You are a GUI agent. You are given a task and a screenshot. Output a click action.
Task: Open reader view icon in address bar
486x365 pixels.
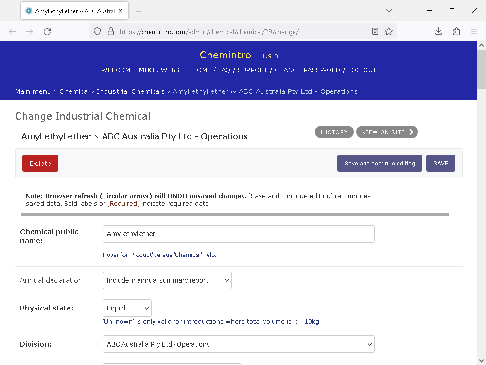375,31
